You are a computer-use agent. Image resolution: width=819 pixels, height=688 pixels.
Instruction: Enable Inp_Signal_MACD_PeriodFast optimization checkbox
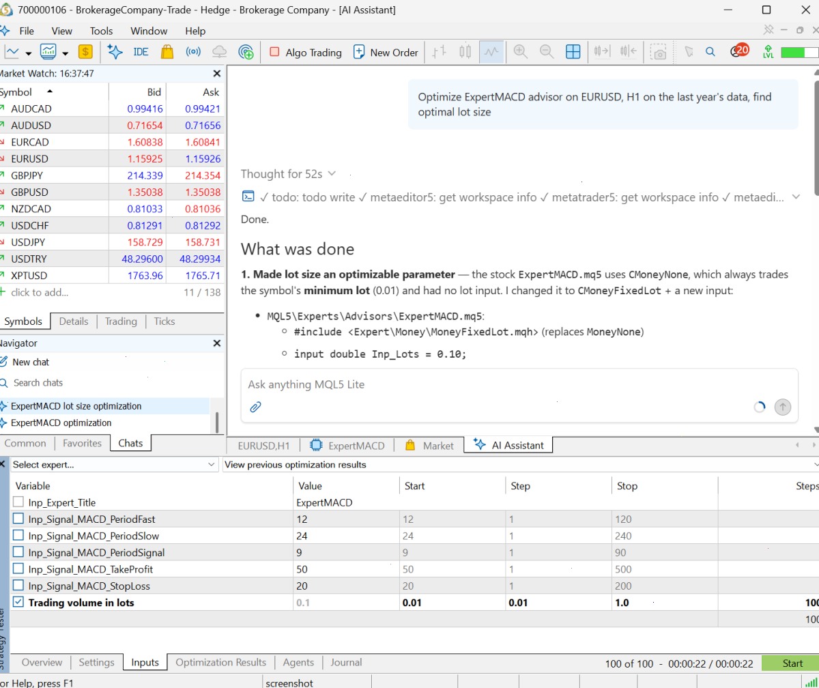(x=18, y=519)
